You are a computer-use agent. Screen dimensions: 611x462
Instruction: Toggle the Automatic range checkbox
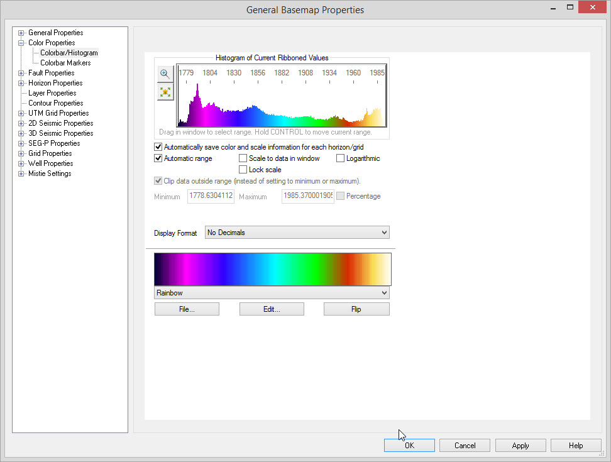tap(158, 158)
